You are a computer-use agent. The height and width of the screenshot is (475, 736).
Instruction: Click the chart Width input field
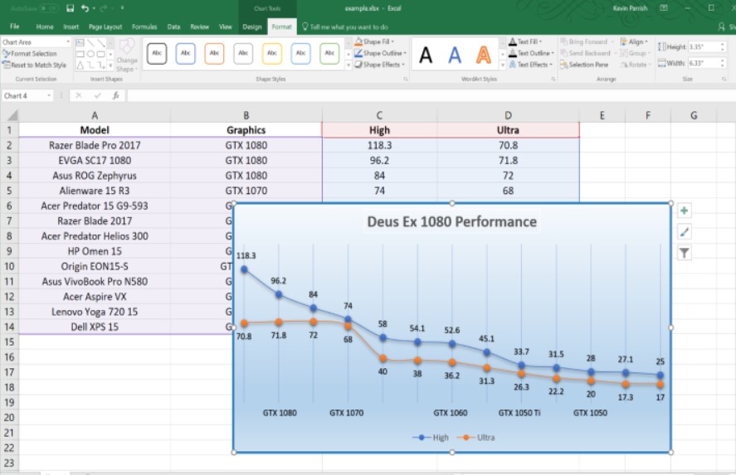pos(703,63)
